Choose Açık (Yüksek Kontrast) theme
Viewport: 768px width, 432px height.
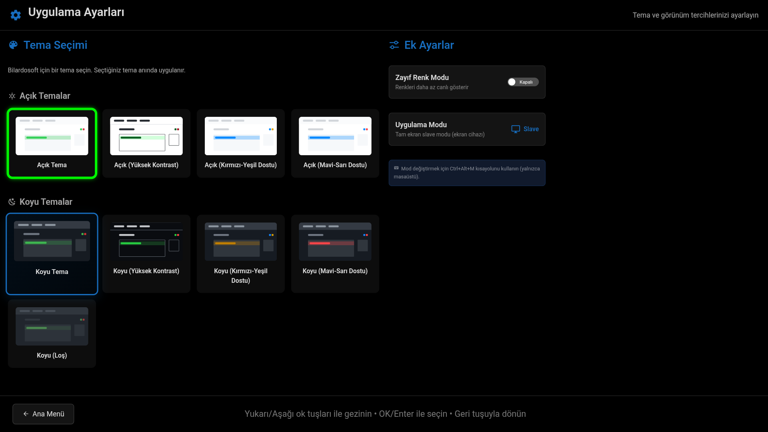tap(146, 144)
